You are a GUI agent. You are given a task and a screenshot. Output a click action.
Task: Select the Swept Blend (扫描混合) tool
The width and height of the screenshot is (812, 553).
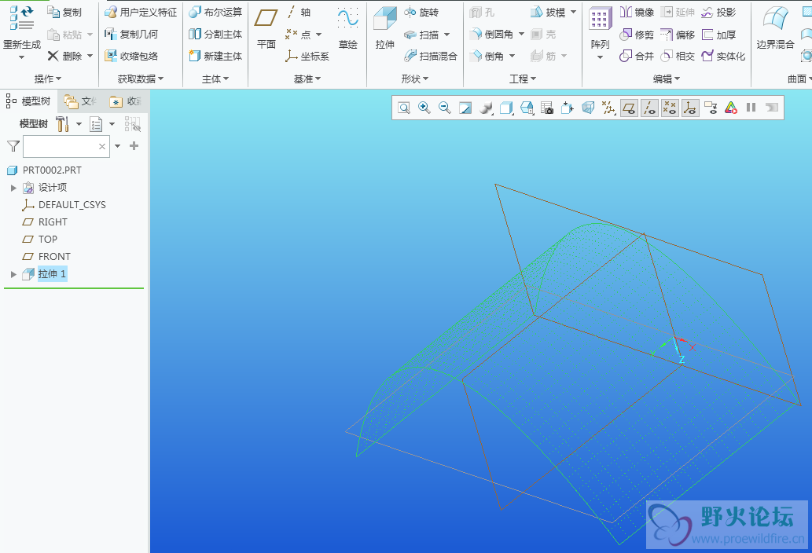[430, 56]
